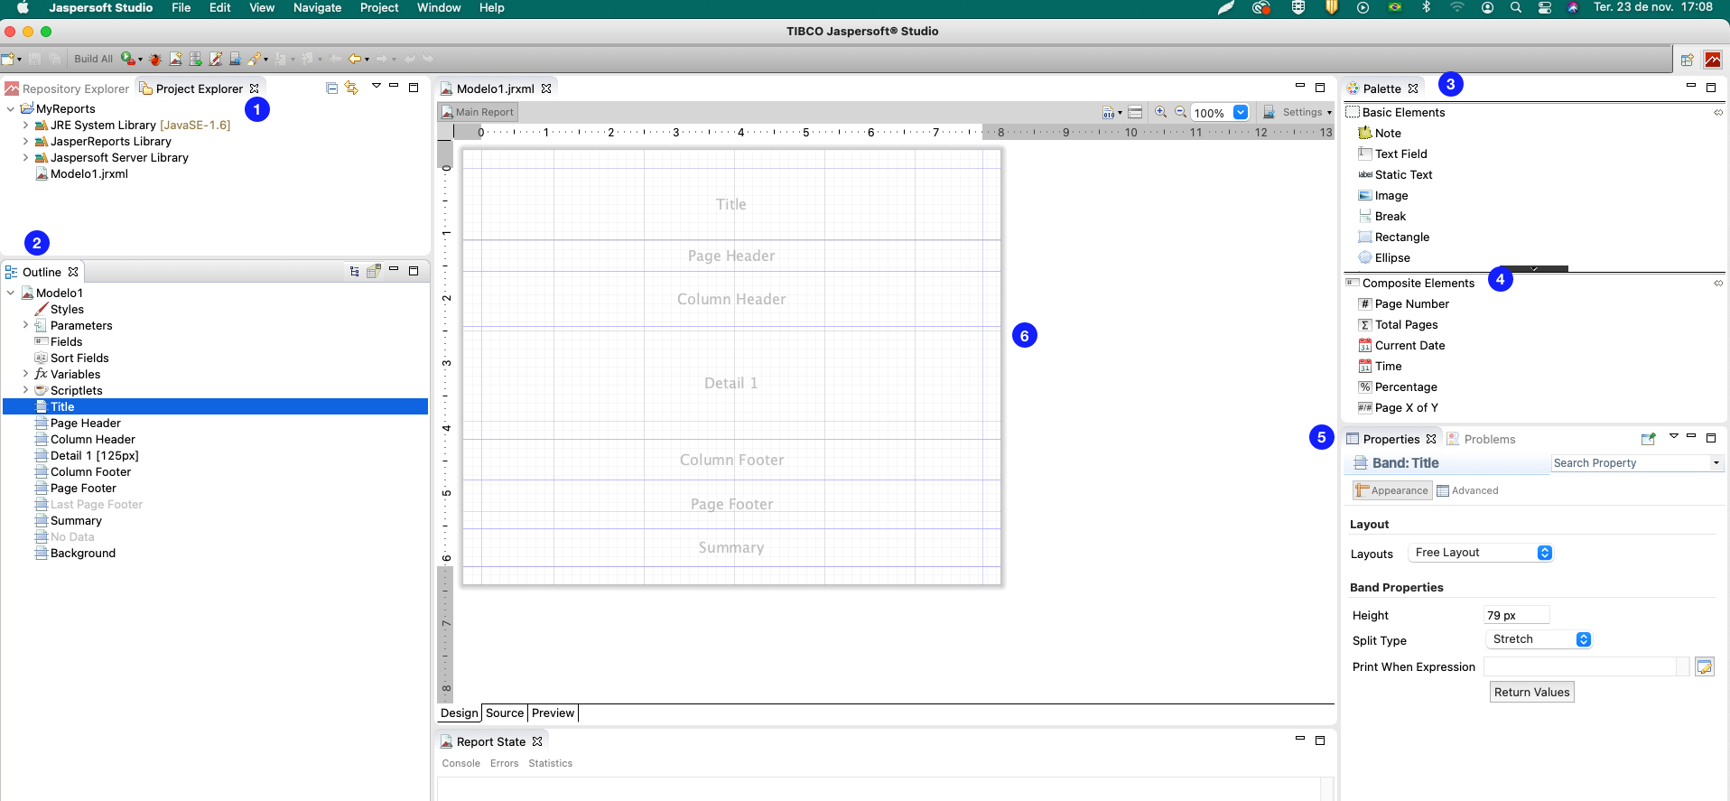
Task: Toggle Link with Editor in Project Explorer
Action: (351, 88)
